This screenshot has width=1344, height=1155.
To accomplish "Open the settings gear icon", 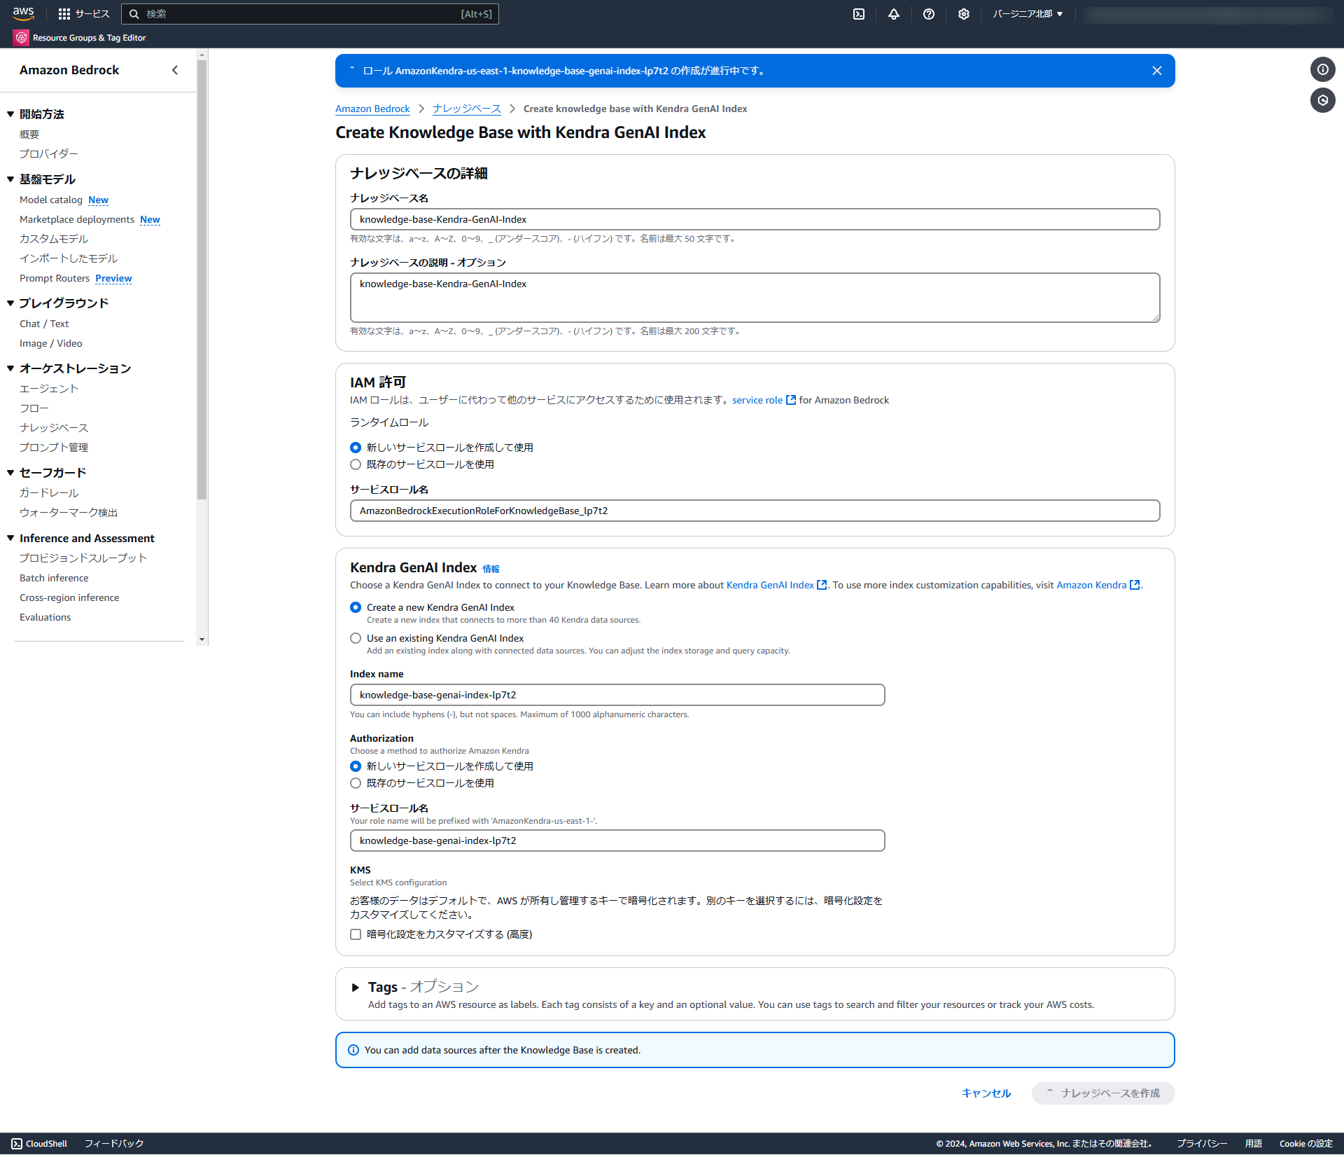I will (x=964, y=14).
